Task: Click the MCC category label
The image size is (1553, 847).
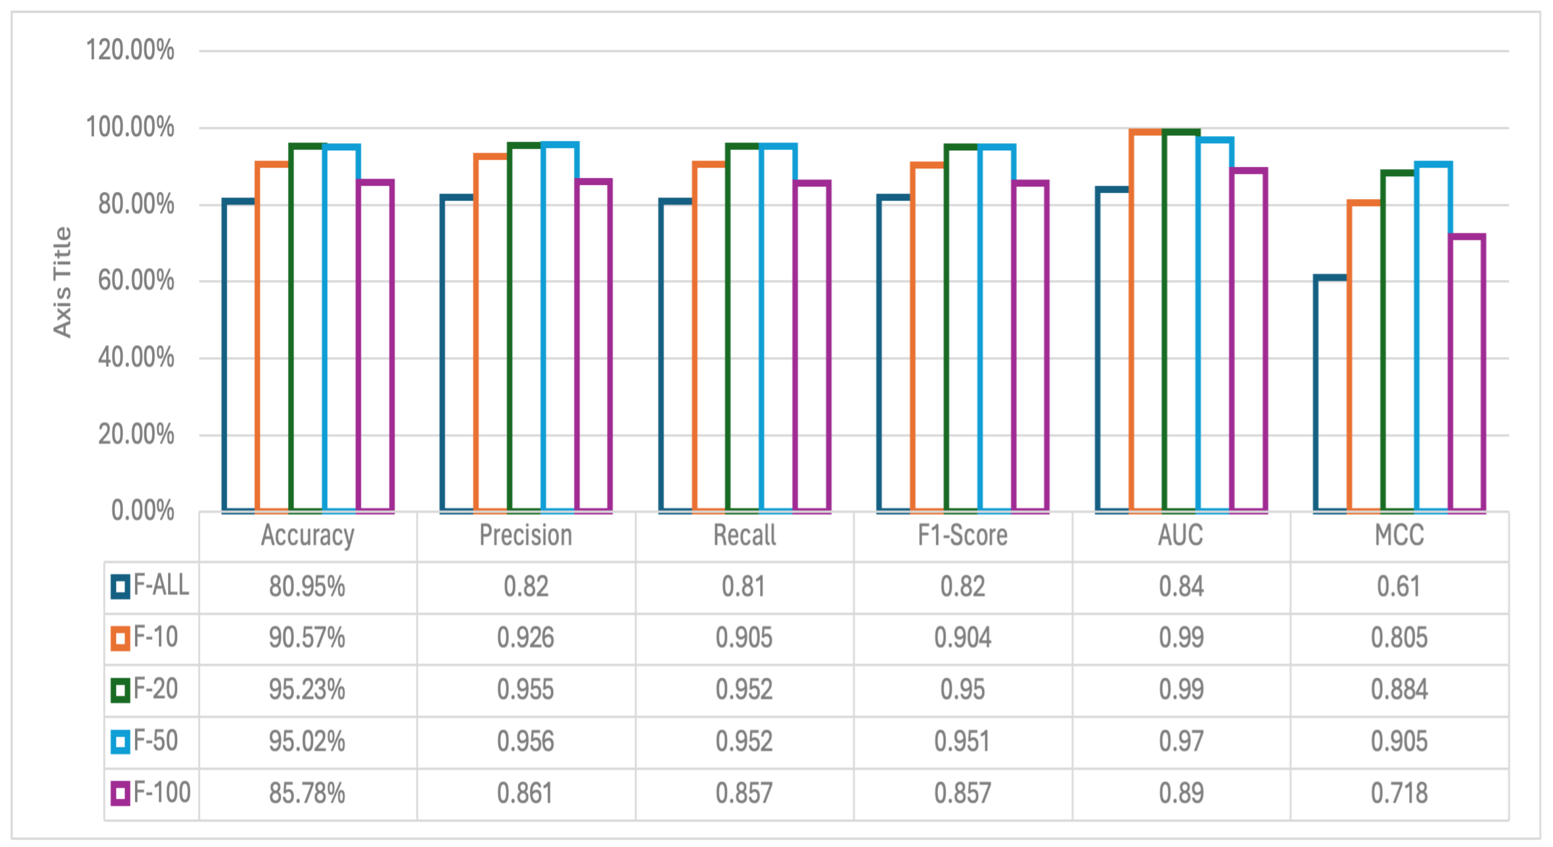Action: (x=1399, y=535)
